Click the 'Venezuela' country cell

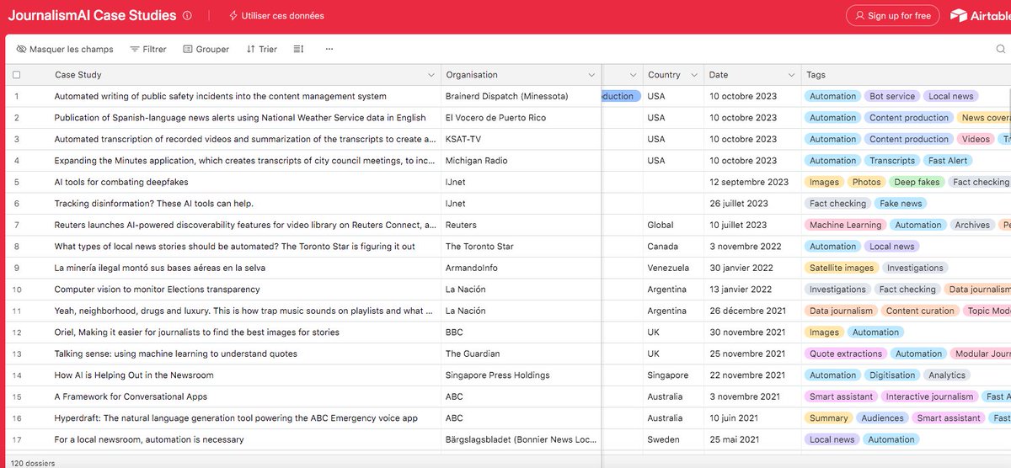pyautogui.click(x=674, y=268)
